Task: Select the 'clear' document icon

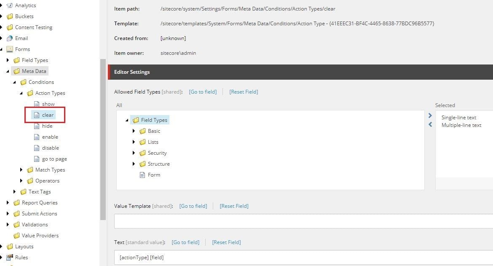Action: (x=38, y=115)
